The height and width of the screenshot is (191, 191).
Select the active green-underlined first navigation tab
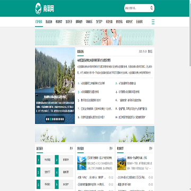point(39,22)
